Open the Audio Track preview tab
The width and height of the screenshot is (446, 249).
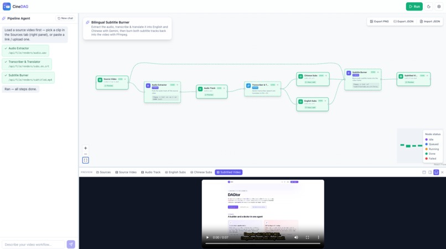(151, 172)
